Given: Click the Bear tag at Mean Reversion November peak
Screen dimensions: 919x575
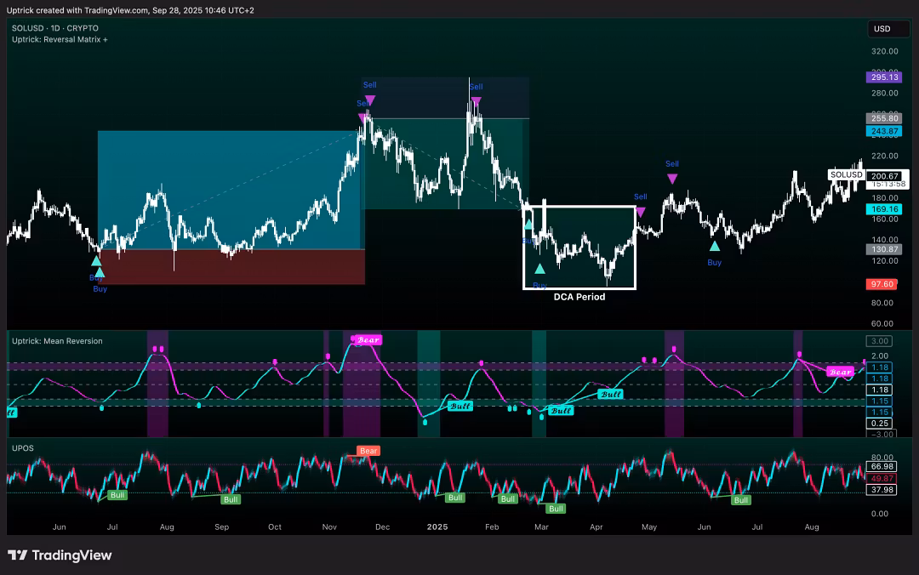Looking at the screenshot, I should point(368,340).
